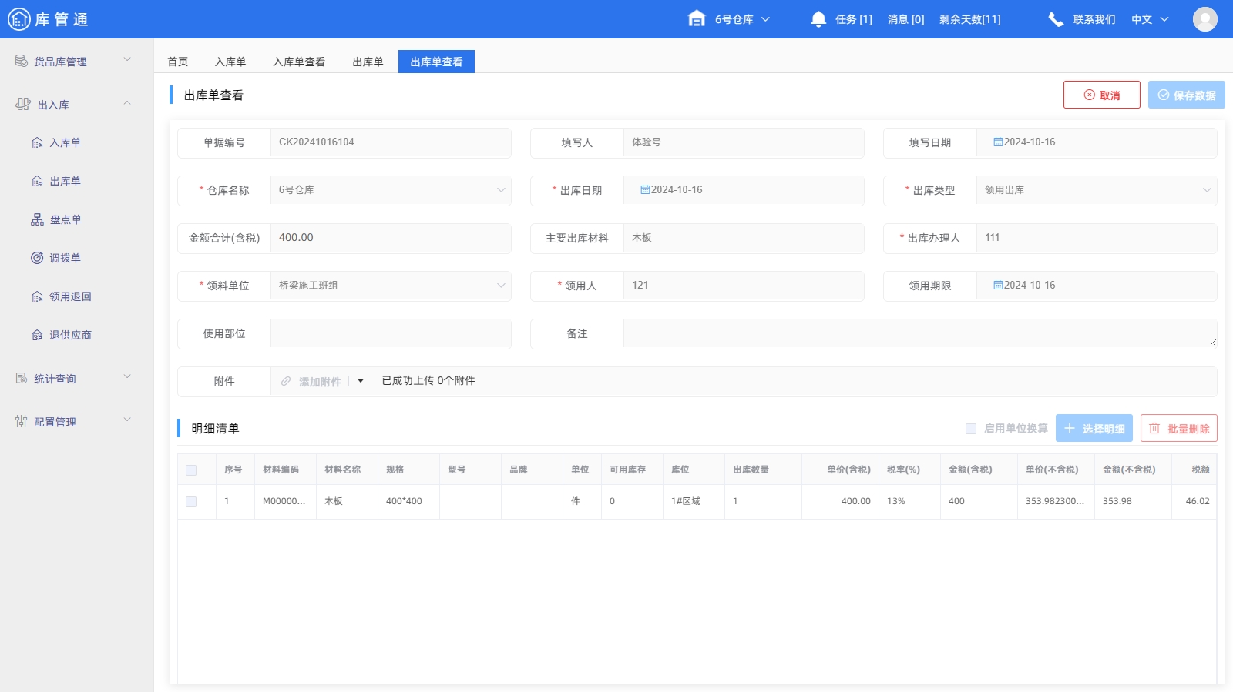Click the 货品库管理 sidebar icon
1233x692 pixels.
tap(22, 61)
